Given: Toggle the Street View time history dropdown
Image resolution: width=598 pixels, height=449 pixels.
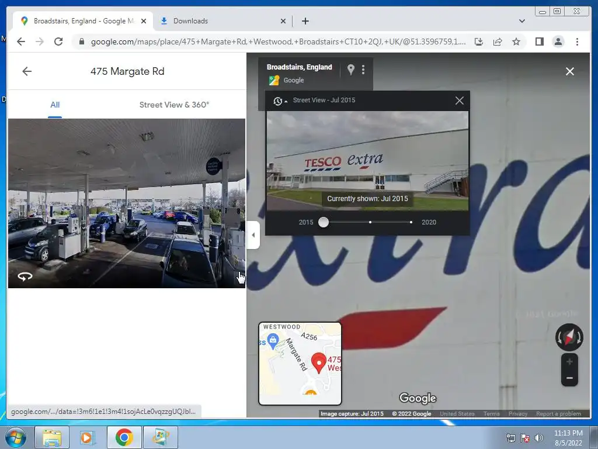Looking at the screenshot, I should coord(280,101).
